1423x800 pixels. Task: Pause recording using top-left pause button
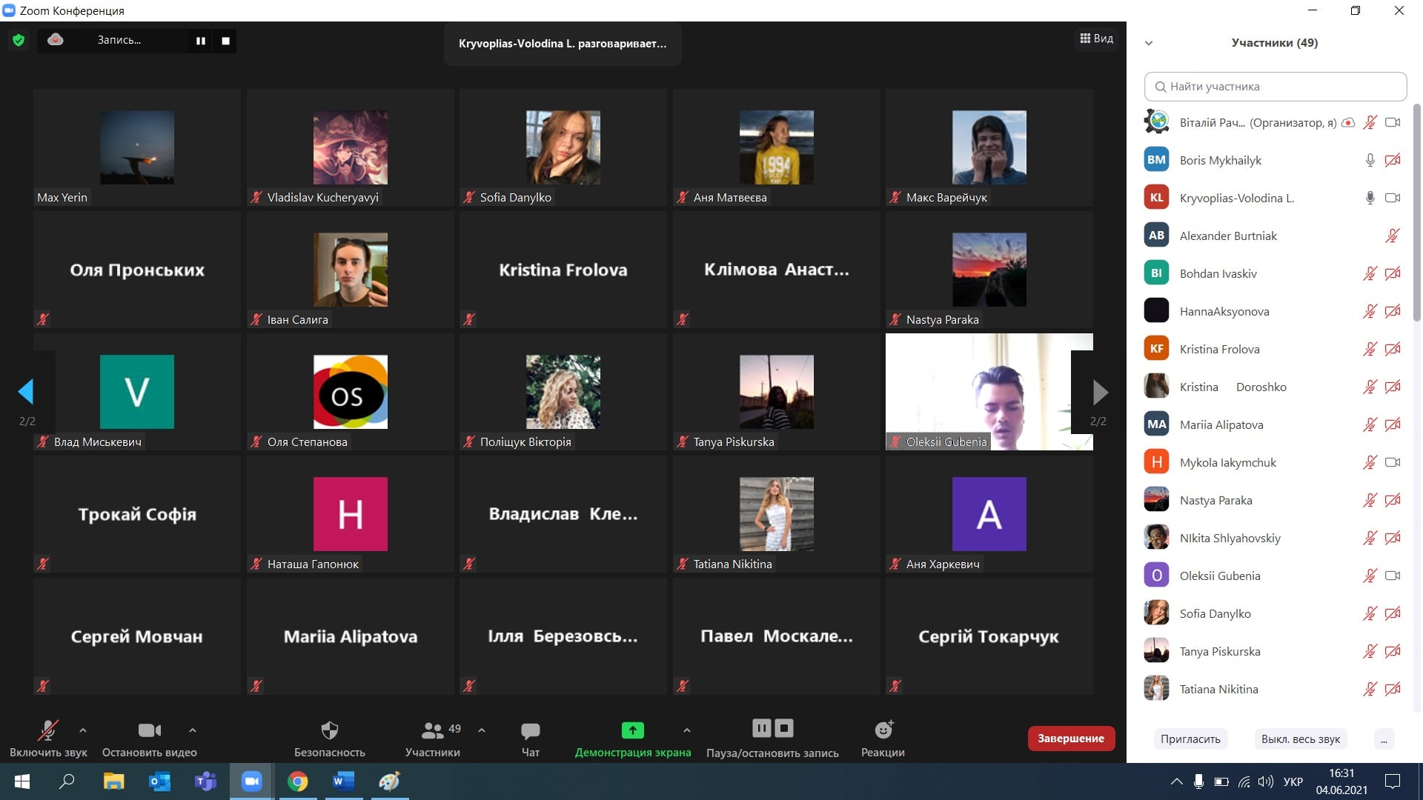click(x=200, y=41)
